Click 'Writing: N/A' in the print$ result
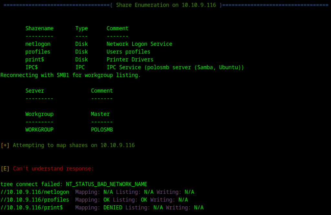This screenshot has height=215, width=331. coord(185,208)
